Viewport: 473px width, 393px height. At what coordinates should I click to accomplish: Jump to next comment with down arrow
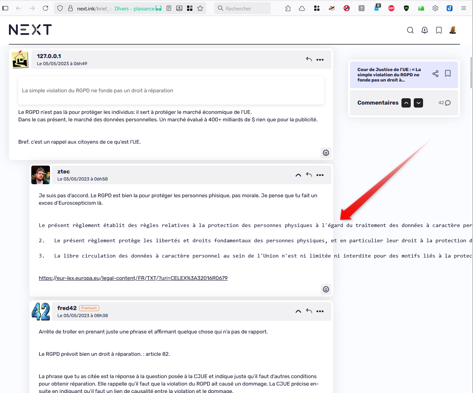click(x=419, y=103)
